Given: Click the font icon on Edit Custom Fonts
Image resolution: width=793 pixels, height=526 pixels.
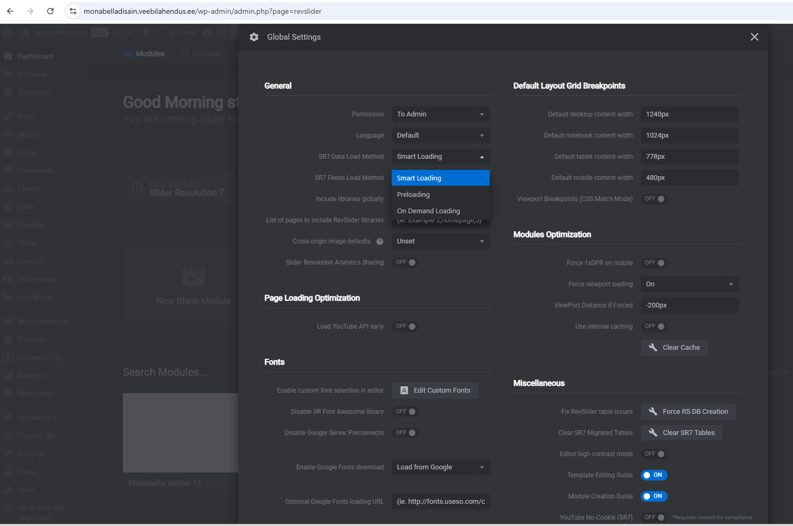Looking at the screenshot, I should tap(404, 391).
